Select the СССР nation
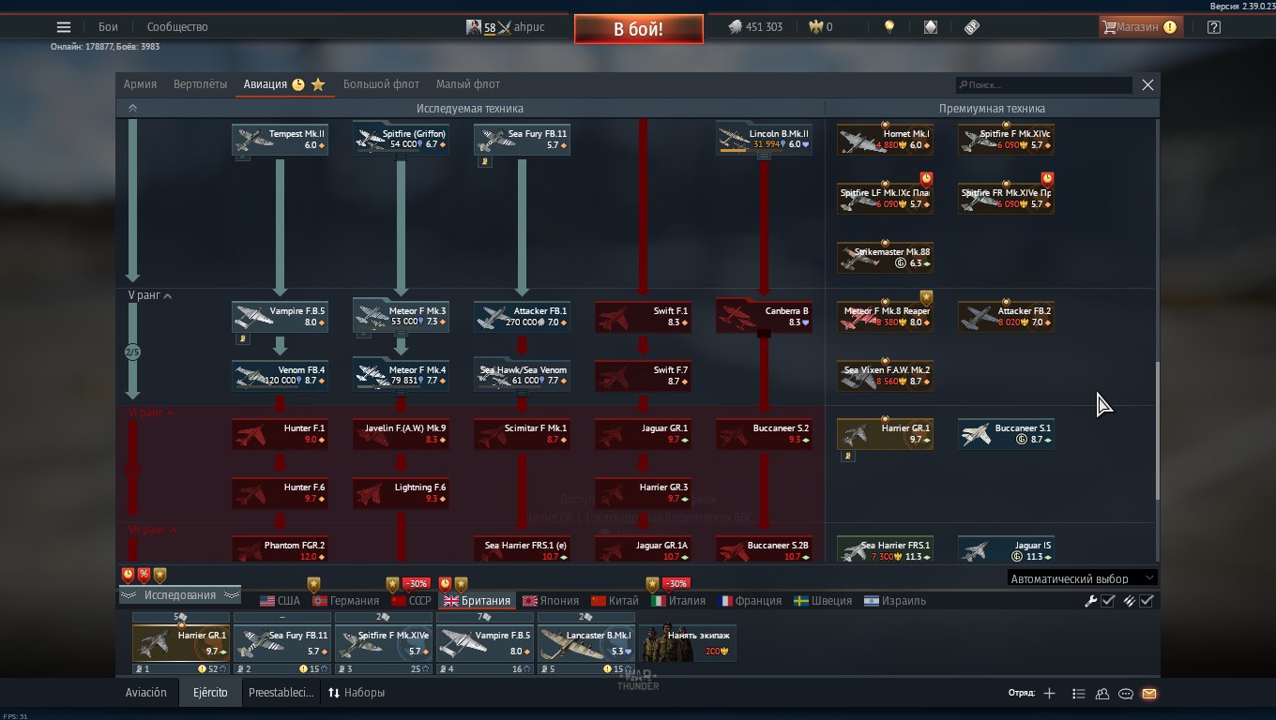1276x720 pixels. pos(411,601)
